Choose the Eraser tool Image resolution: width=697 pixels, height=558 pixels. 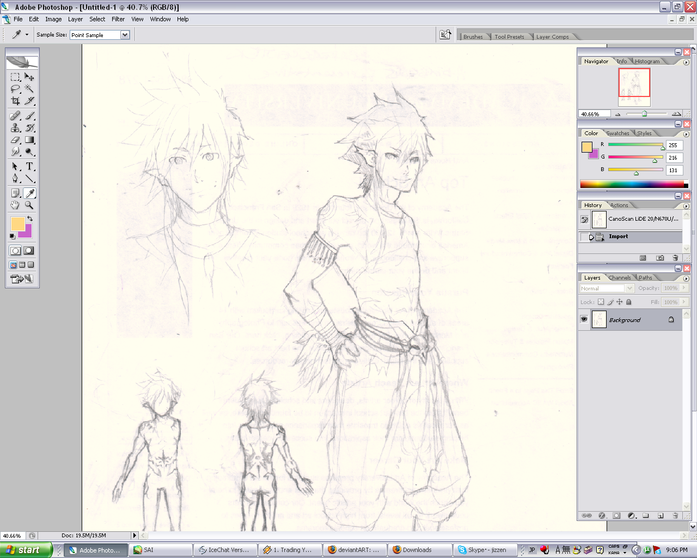pyautogui.click(x=15, y=140)
